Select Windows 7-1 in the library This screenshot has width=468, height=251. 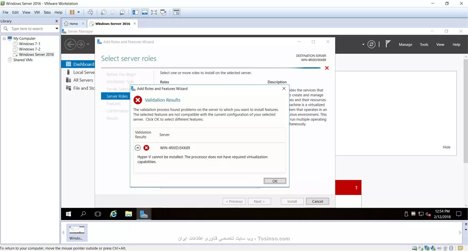click(x=29, y=44)
